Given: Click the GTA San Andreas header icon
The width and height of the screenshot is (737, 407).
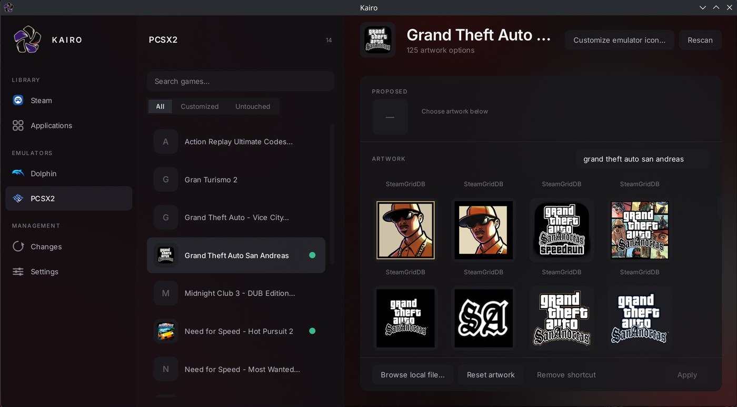Looking at the screenshot, I should tap(378, 40).
